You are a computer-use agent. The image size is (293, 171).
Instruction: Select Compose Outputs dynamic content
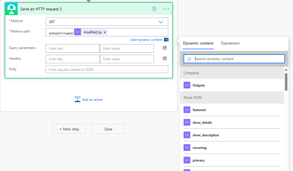[232, 85]
